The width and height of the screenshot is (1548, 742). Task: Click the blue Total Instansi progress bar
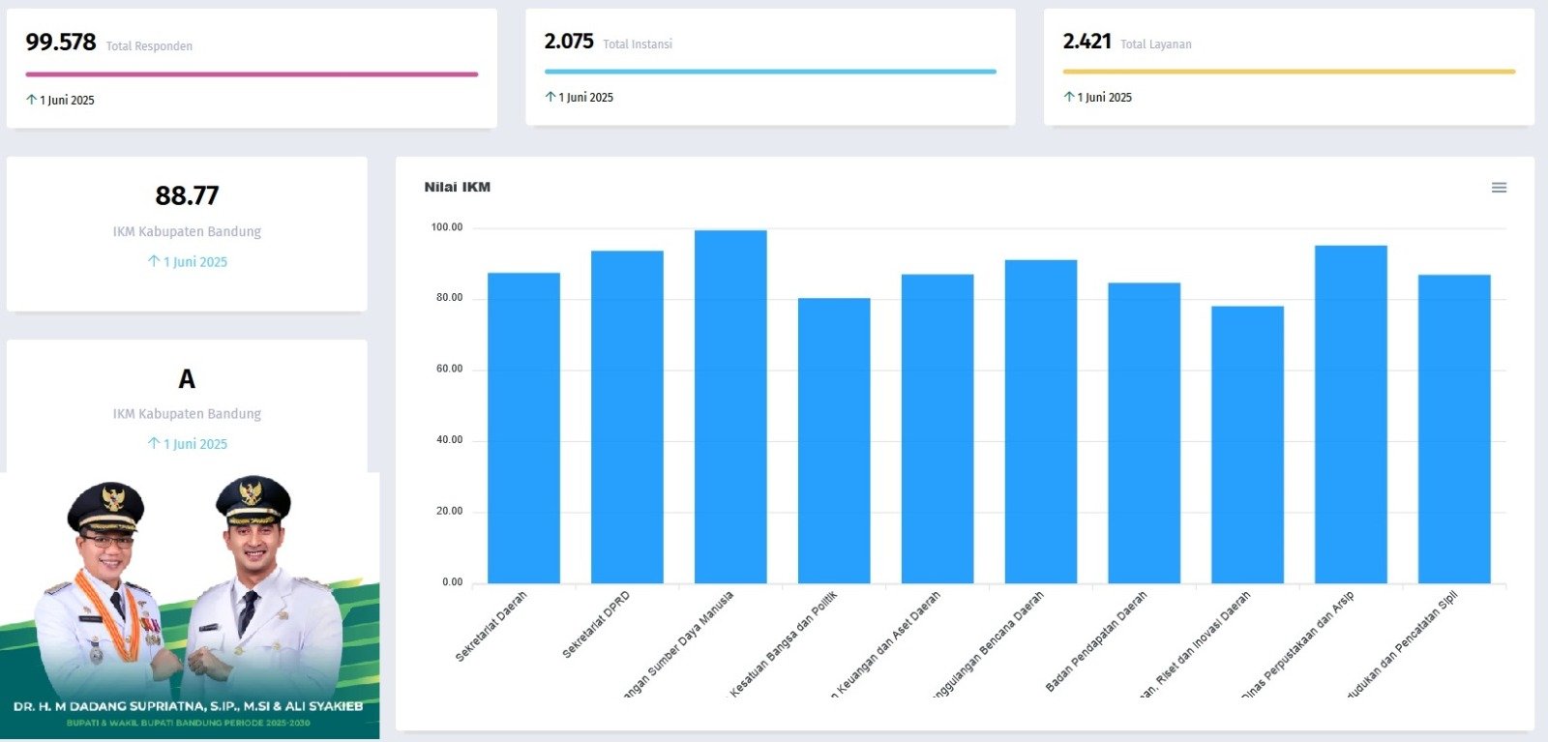point(770,71)
